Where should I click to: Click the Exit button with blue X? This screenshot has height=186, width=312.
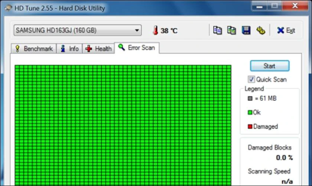tap(286, 31)
